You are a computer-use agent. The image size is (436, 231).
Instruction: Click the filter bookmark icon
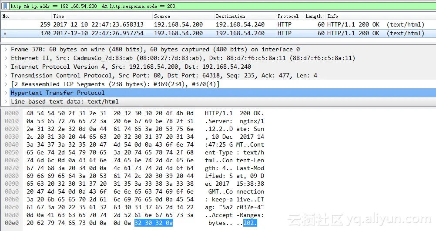tap(5, 6)
